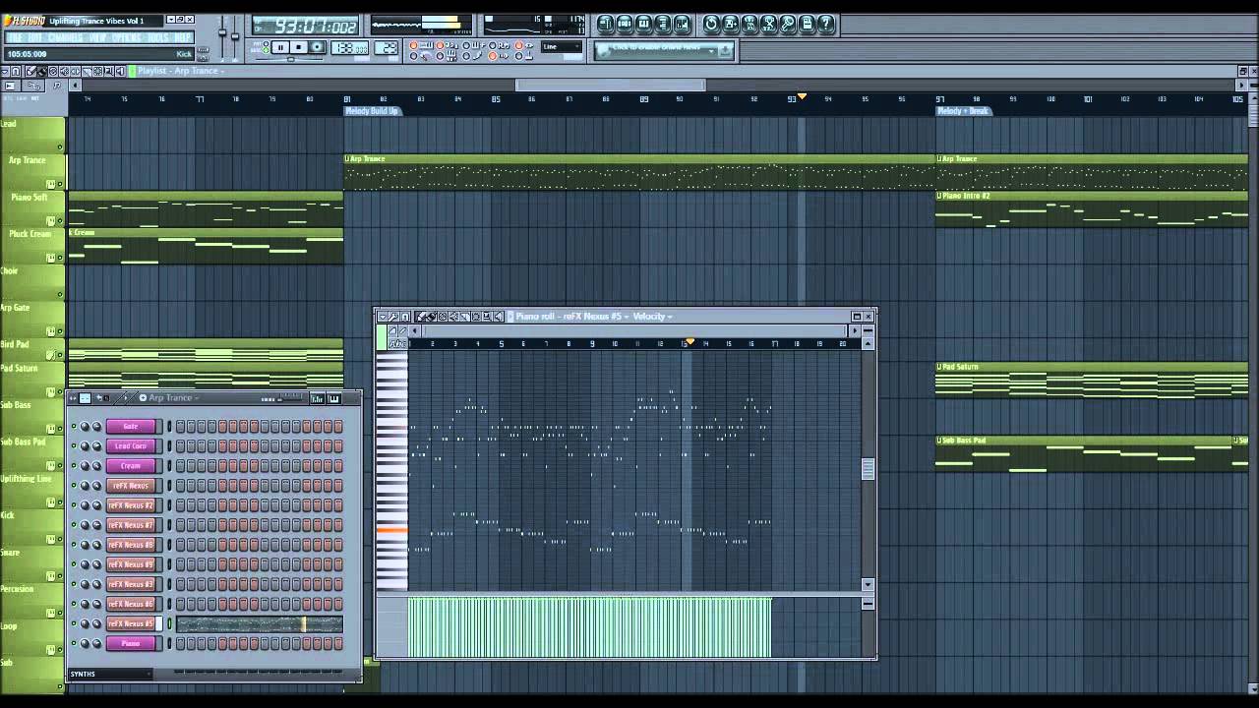1259x708 pixels.
Task: Toggle the first recording option LED in the panel
Action: pyautogui.click(x=413, y=45)
